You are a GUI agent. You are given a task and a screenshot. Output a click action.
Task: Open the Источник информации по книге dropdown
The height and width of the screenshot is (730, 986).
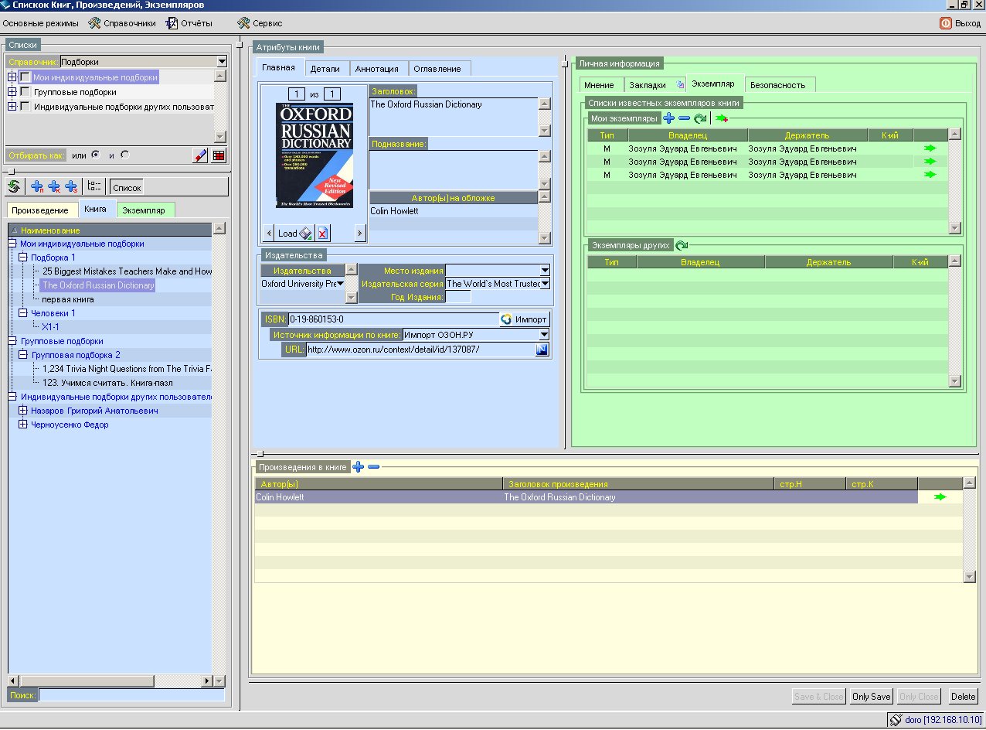coord(544,335)
